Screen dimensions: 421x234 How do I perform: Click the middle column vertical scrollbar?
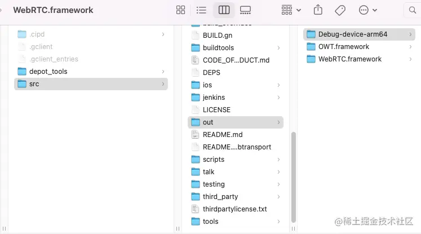(x=294, y=177)
